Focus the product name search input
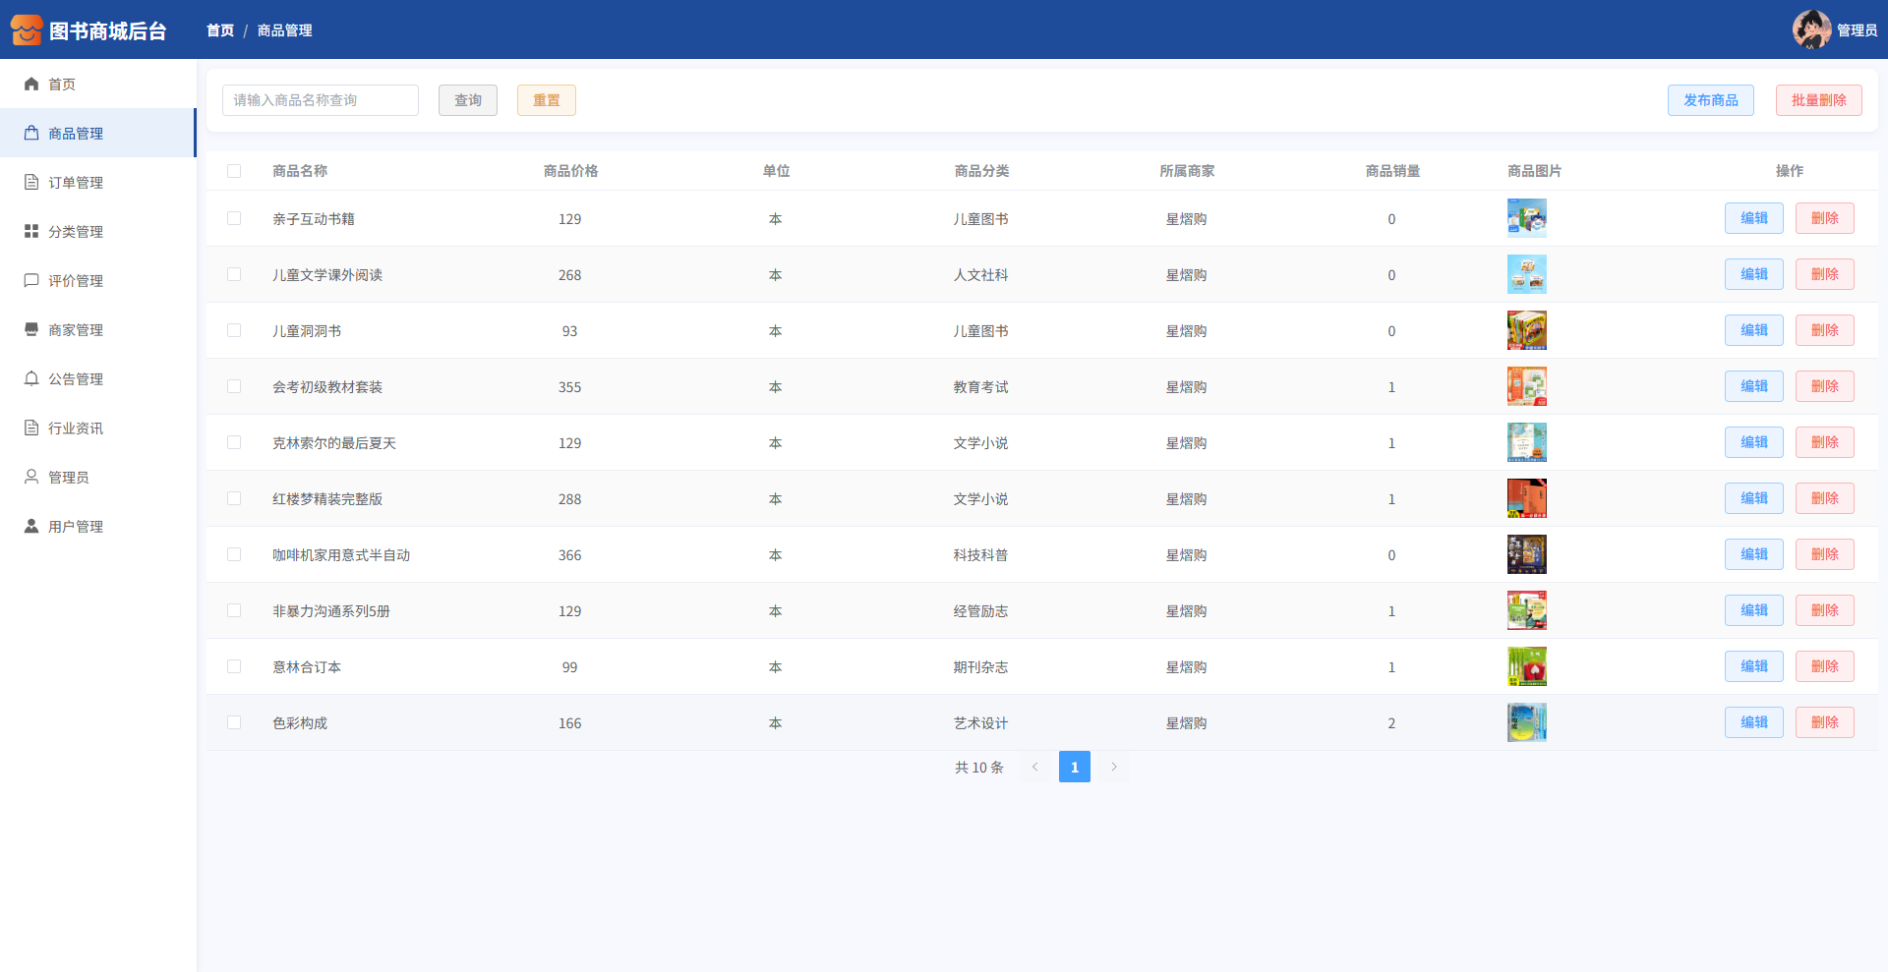Viewport: 1888px width, 972px height. [321, 100]
